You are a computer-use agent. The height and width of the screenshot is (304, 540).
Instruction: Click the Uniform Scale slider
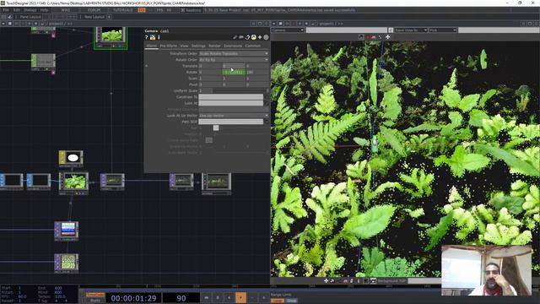(x=240, y=90)
